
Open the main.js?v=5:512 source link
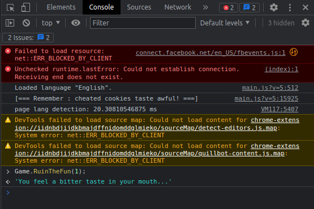click(270, 88)
